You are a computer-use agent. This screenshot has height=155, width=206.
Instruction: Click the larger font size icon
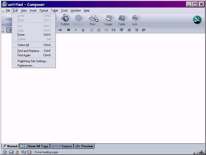click(x=60, y=30)
